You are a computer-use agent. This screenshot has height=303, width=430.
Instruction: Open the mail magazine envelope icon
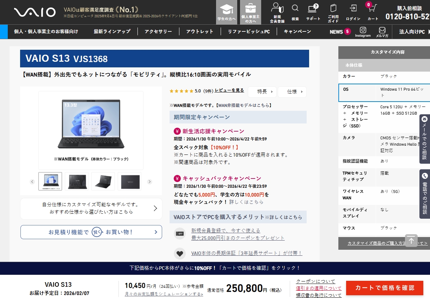(382, 32)
